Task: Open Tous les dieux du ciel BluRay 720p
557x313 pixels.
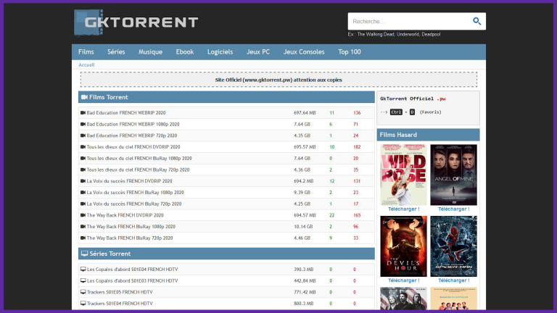Action: pos(138,170)
